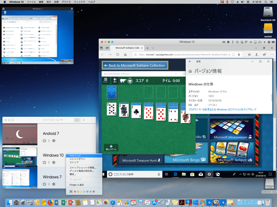Open Microsoft Minesweeper tile

pos(232,129)
